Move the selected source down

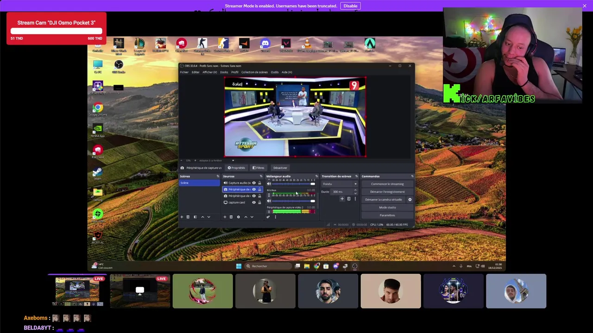pos(252,217)
